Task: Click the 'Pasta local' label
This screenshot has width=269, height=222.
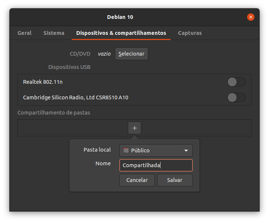Action: [97, 150]
